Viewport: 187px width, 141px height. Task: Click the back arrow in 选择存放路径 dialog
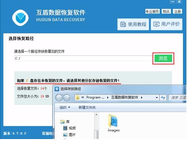click(59, 98)
